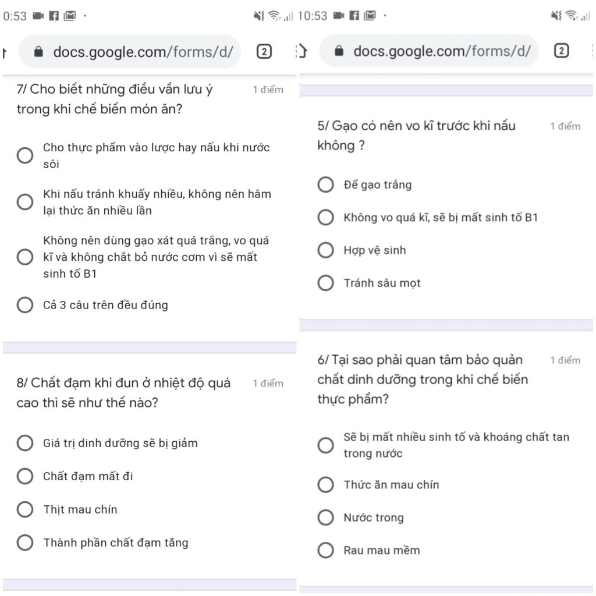Choose 'Không vo quá kĩ' answer

click(326, 218)
